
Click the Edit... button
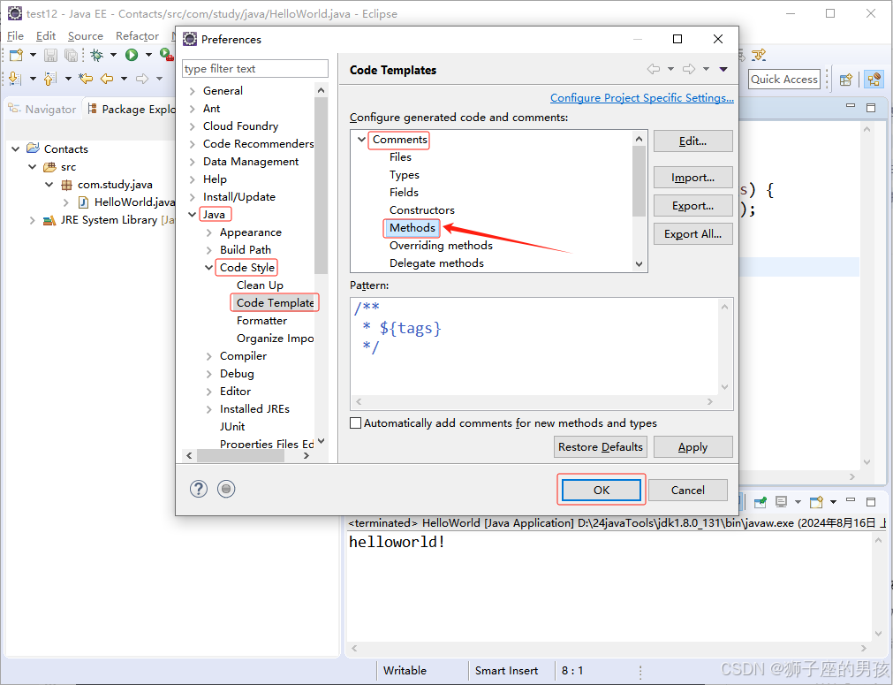(x=693, y=141)
